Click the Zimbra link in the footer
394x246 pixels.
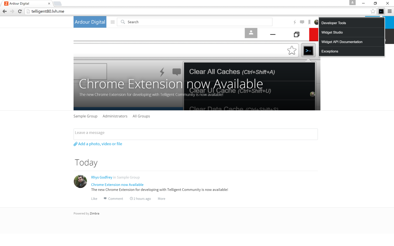94,213
